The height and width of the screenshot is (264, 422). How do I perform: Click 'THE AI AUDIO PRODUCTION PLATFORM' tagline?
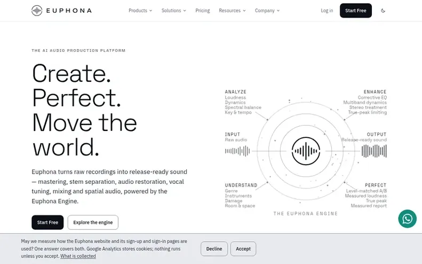[x=78, y=50]
